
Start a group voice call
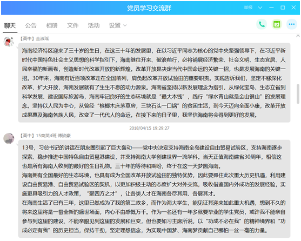tap(262, 24)
